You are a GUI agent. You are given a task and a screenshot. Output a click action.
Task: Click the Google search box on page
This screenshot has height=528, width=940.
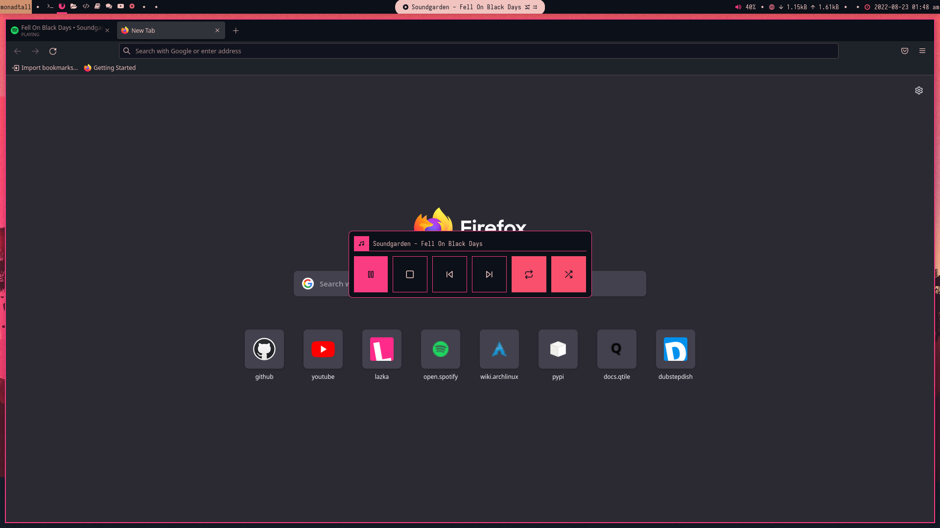coord(470,284)
